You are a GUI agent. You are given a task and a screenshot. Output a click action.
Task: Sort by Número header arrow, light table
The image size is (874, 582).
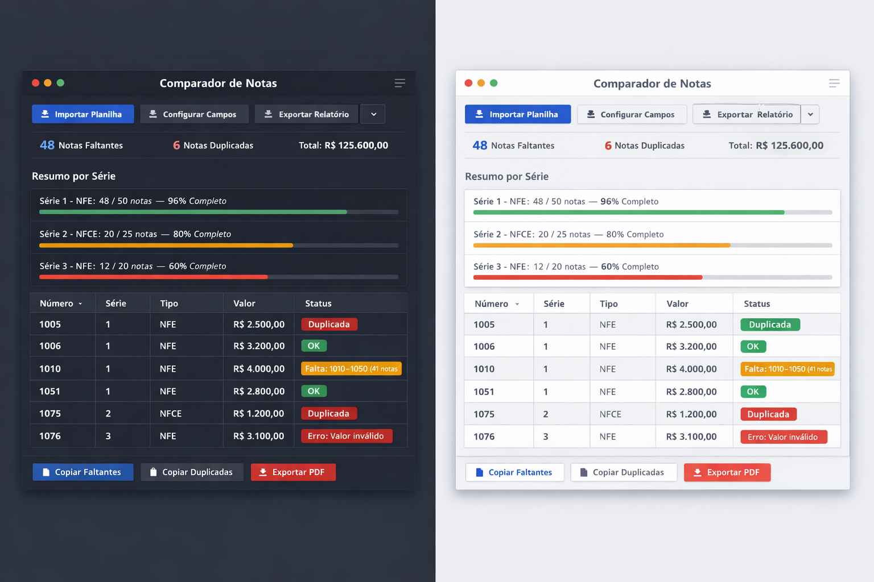click(x=517, y=304)
